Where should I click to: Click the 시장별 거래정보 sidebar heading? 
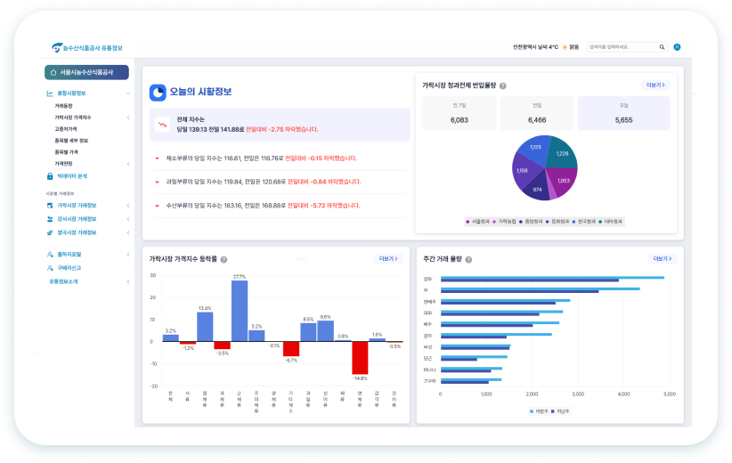tap(60, 193)
